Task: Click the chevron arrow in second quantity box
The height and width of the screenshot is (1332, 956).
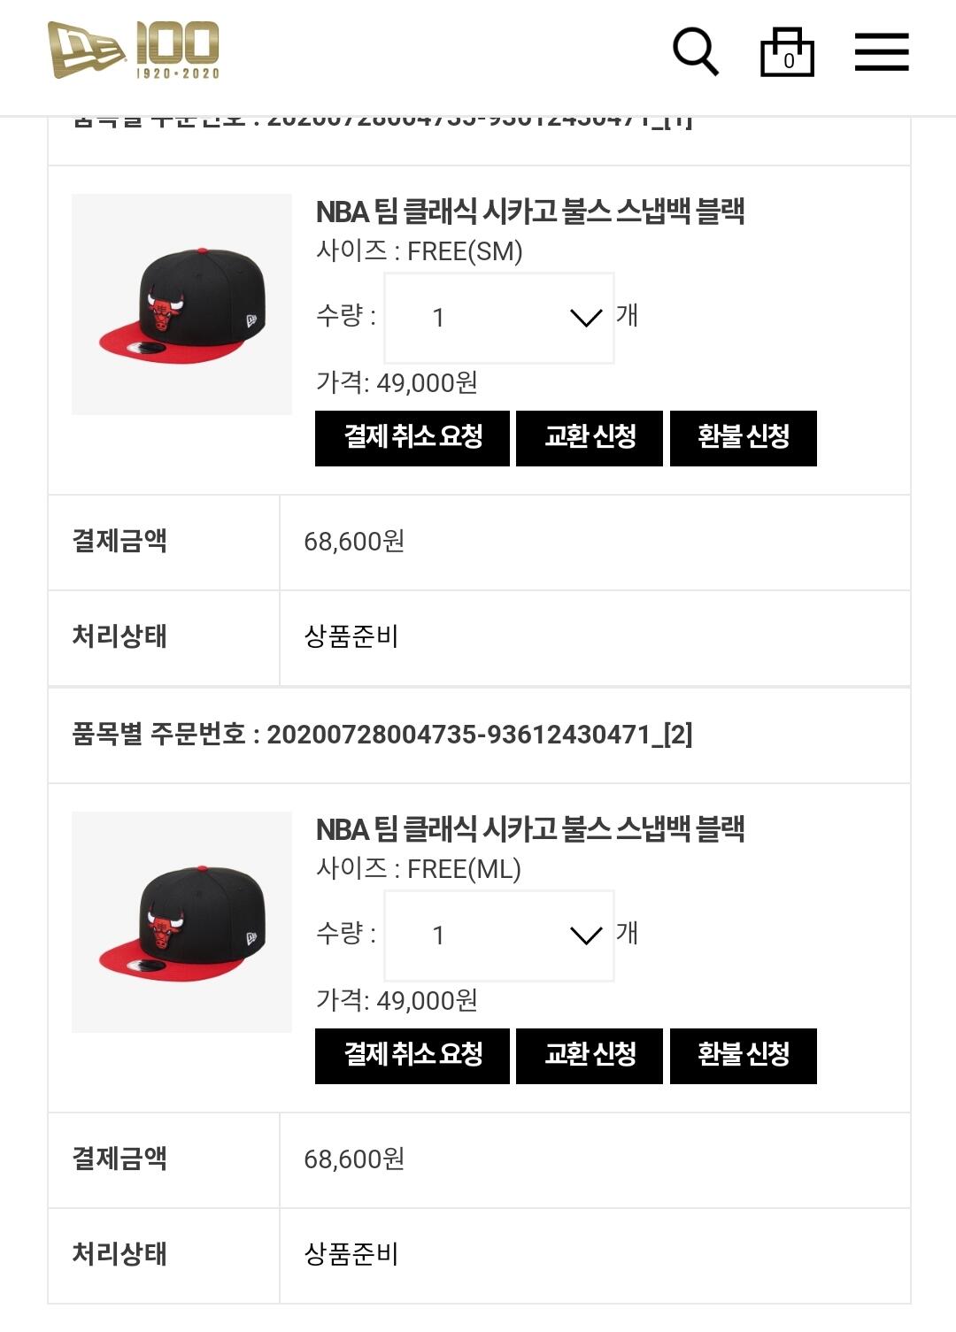Action: coord(586,935)
